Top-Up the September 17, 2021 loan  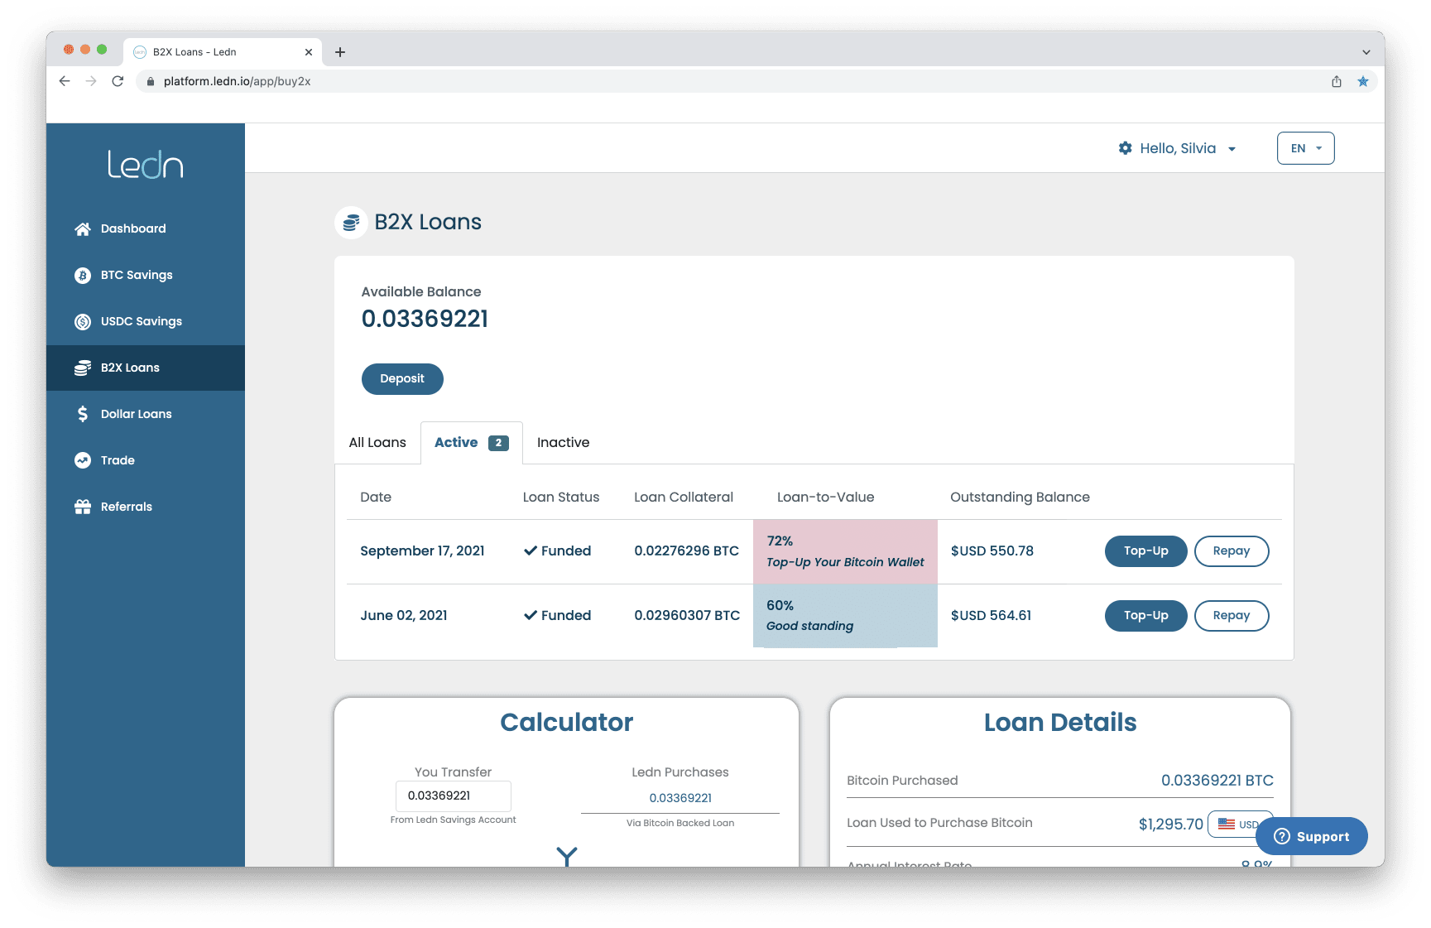[x=1145, y=551]
